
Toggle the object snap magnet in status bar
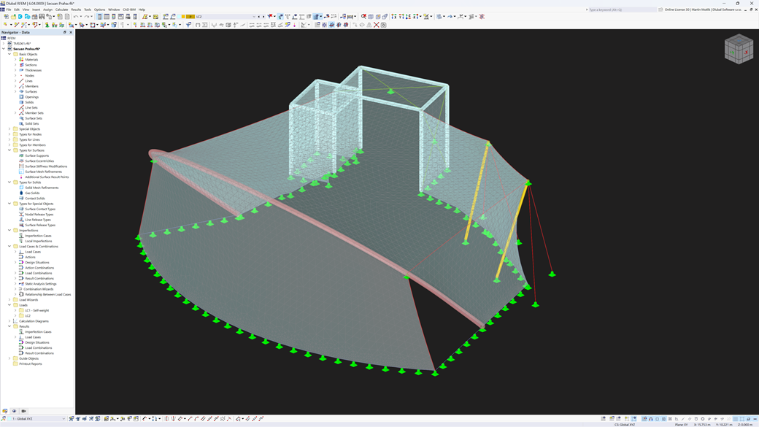click(x=650, y=419)
